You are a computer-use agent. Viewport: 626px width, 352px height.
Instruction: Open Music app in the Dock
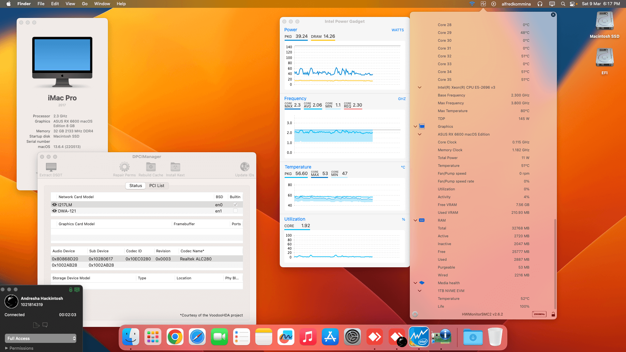pos(308,337)
